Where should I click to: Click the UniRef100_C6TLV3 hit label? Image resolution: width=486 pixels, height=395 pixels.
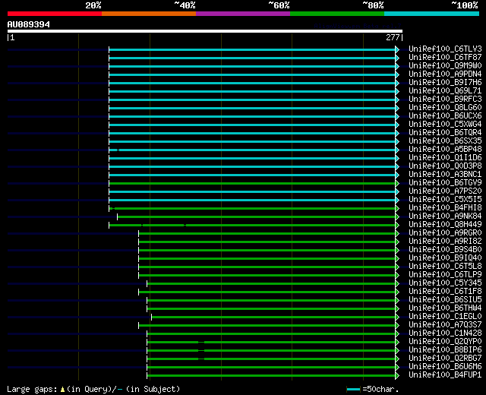pos(445,49)
